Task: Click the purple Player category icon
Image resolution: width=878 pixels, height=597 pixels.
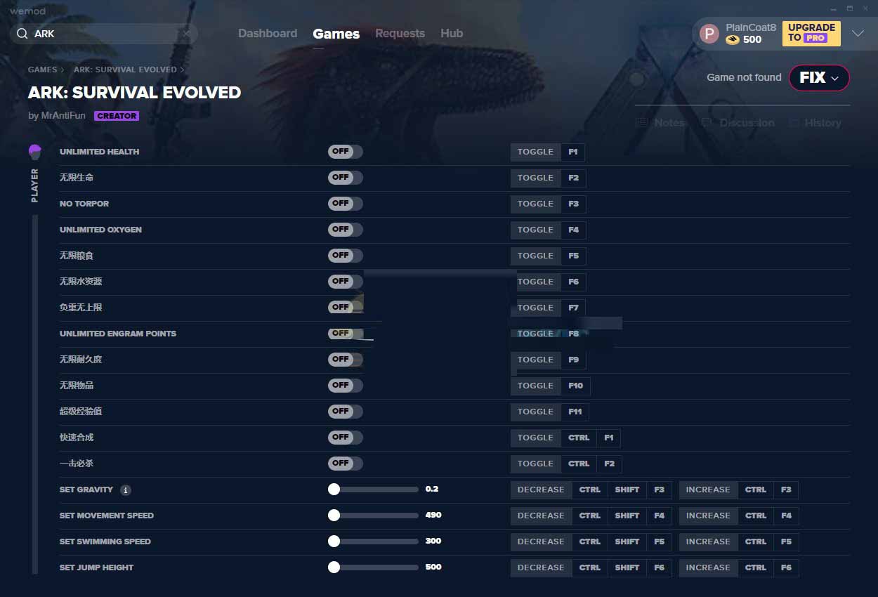Action: tap(35, 152)
